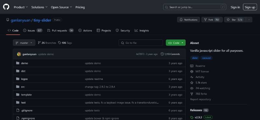View the 74 watching link

(200, 88)
